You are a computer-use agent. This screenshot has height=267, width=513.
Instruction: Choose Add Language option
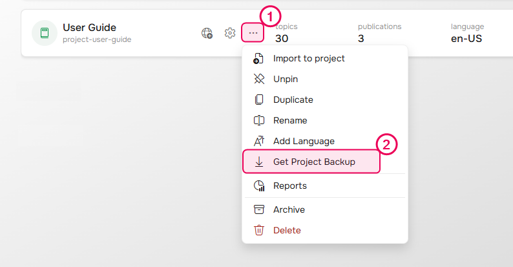point(324,141)
